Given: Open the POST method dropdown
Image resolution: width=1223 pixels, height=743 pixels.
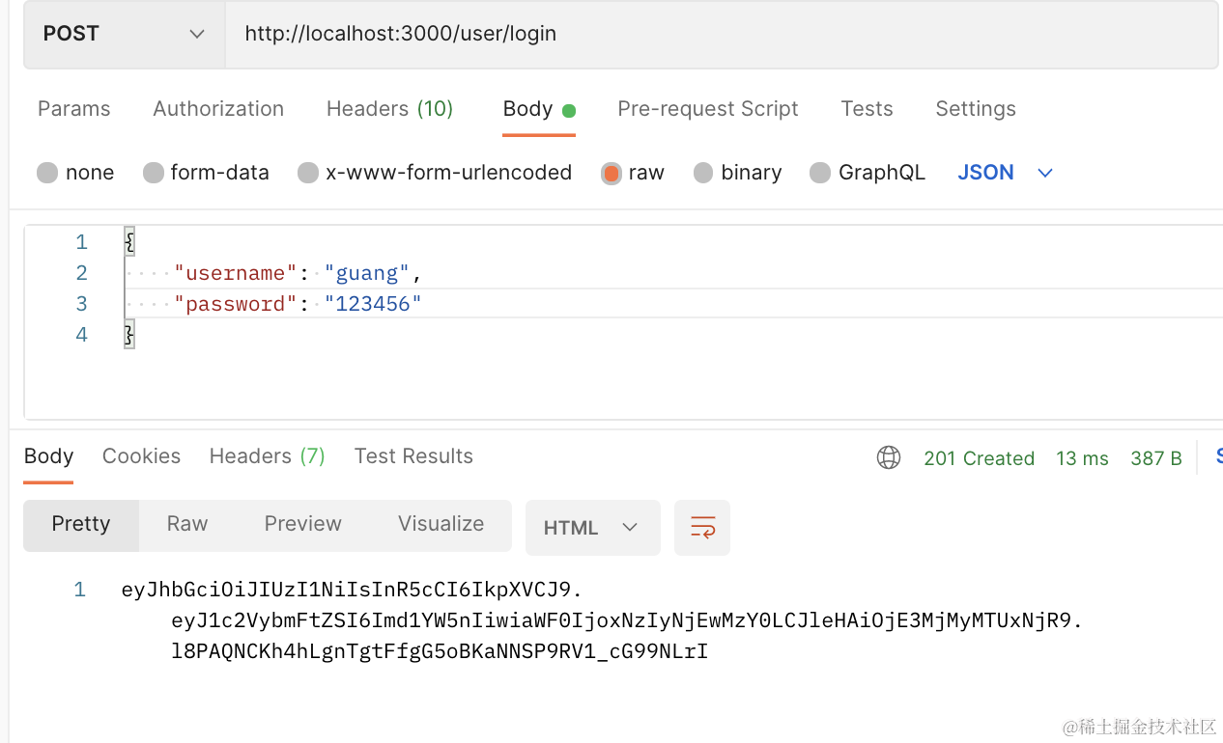Looking at the screenshot, I should 124,34.
